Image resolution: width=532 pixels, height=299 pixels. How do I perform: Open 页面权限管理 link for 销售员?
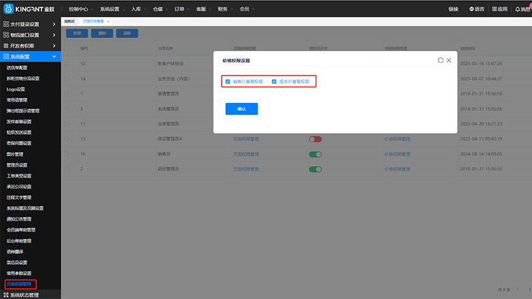[x=246, y=154]
